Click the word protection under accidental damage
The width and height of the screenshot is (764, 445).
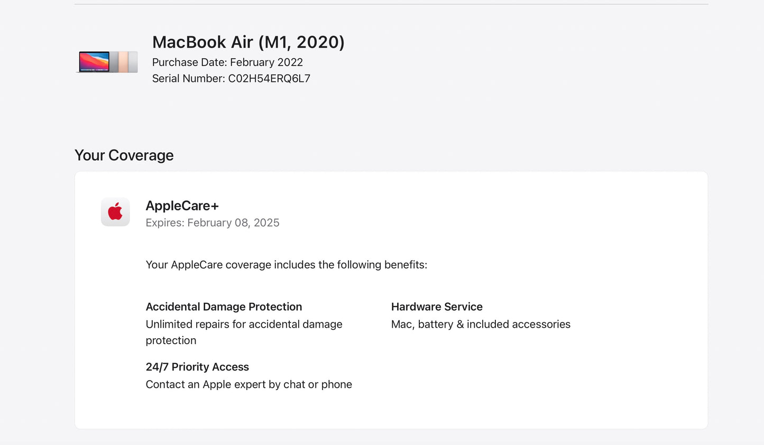(171, 341)
